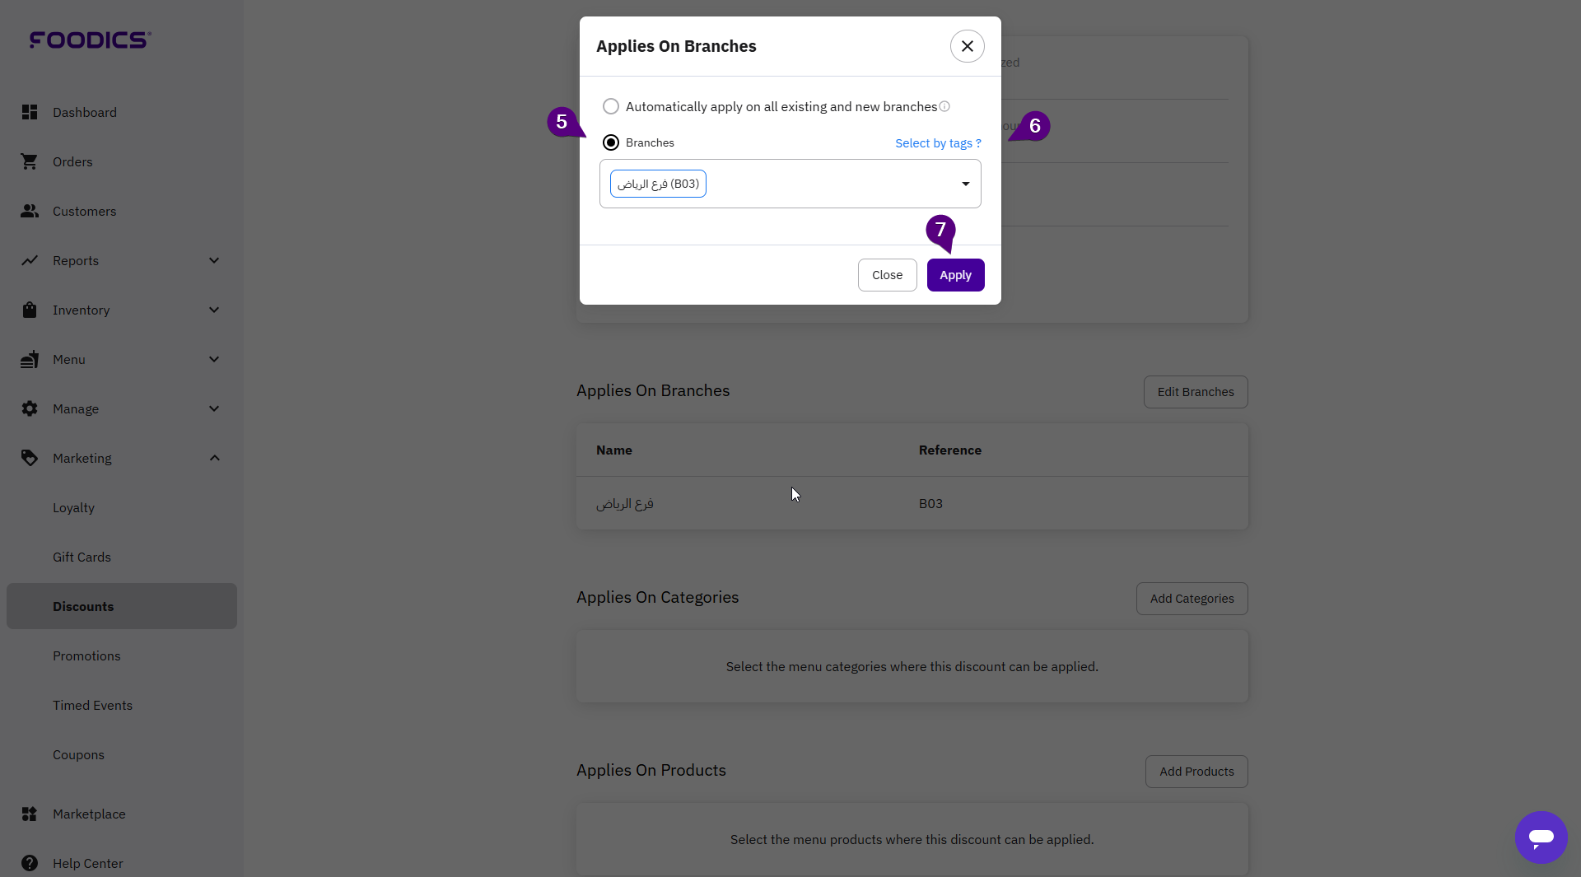Viewport: 1581px width, 877px height.
Task: Open the chat support bubble icon
Action: coord(1541,837)
